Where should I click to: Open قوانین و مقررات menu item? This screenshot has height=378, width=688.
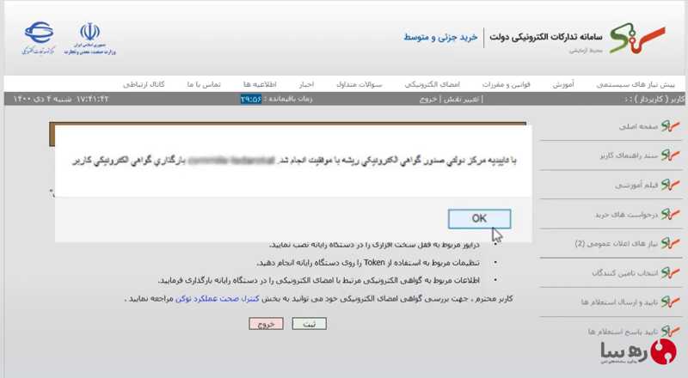(x=507, y=84)
